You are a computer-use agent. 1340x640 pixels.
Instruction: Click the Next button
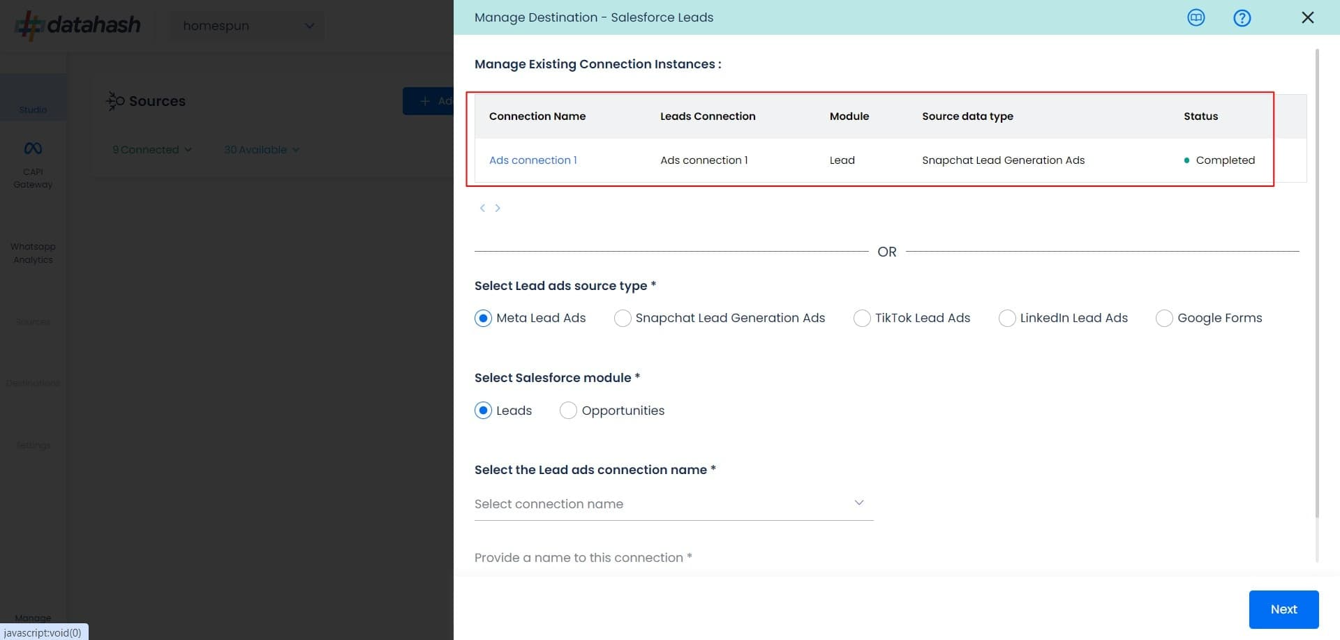tap(1283, 609)
